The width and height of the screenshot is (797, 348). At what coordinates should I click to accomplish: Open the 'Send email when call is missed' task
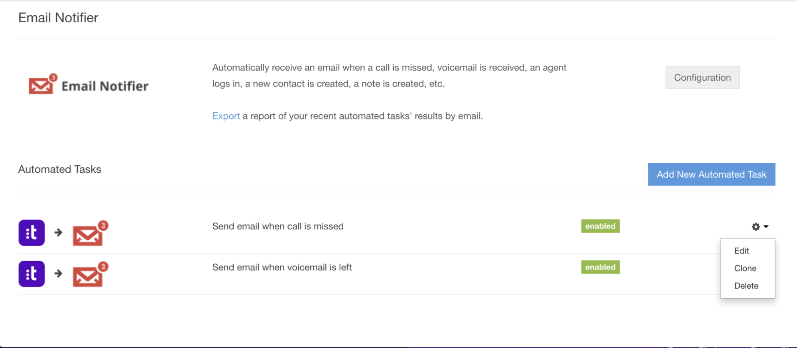pyautogui.click(x=278, y=226)
